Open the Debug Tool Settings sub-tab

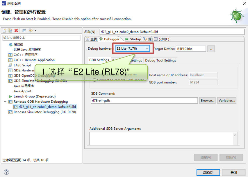point(160,60)
